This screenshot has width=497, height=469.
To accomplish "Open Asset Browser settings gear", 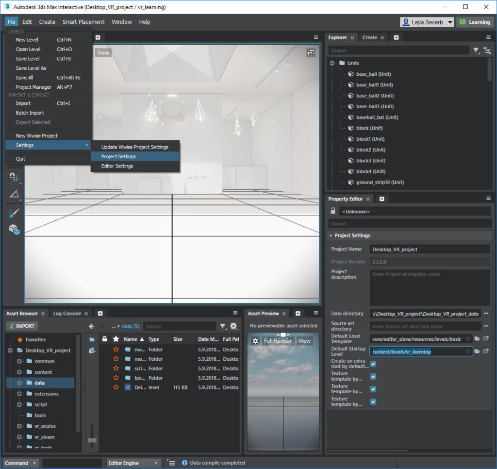I will pos(233,326).
